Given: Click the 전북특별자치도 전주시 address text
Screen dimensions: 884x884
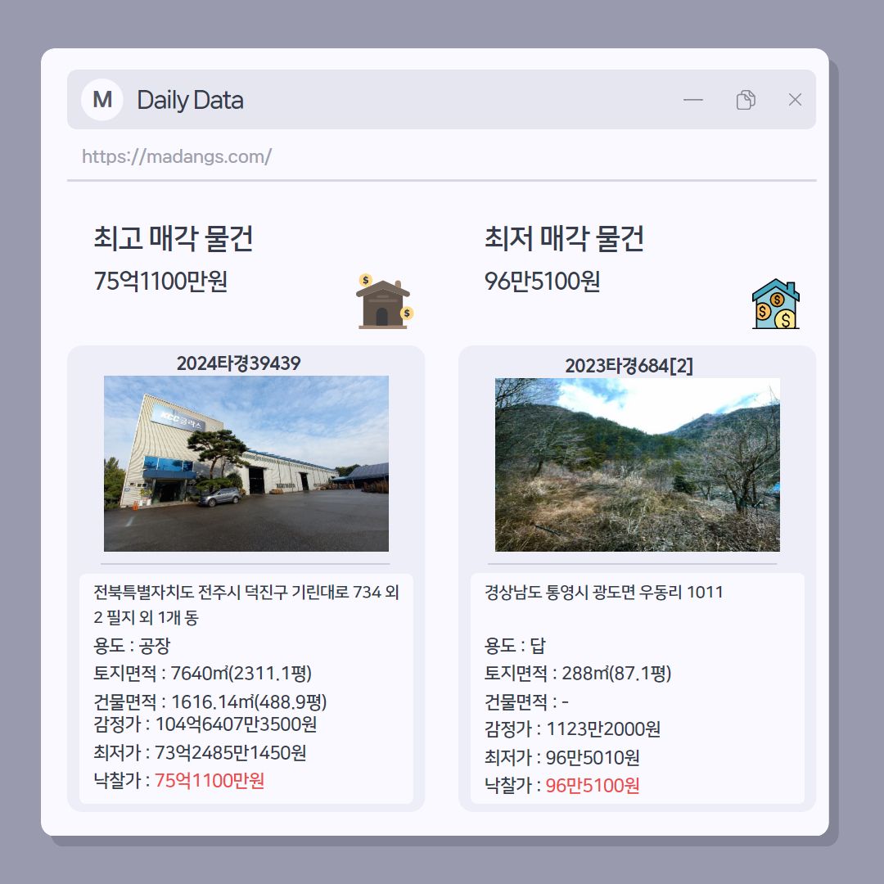Looking at the screenshot, I should coord(246,604).
